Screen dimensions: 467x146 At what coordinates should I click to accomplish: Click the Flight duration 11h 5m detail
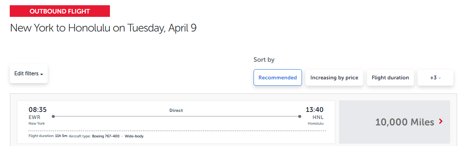[48, 136]
